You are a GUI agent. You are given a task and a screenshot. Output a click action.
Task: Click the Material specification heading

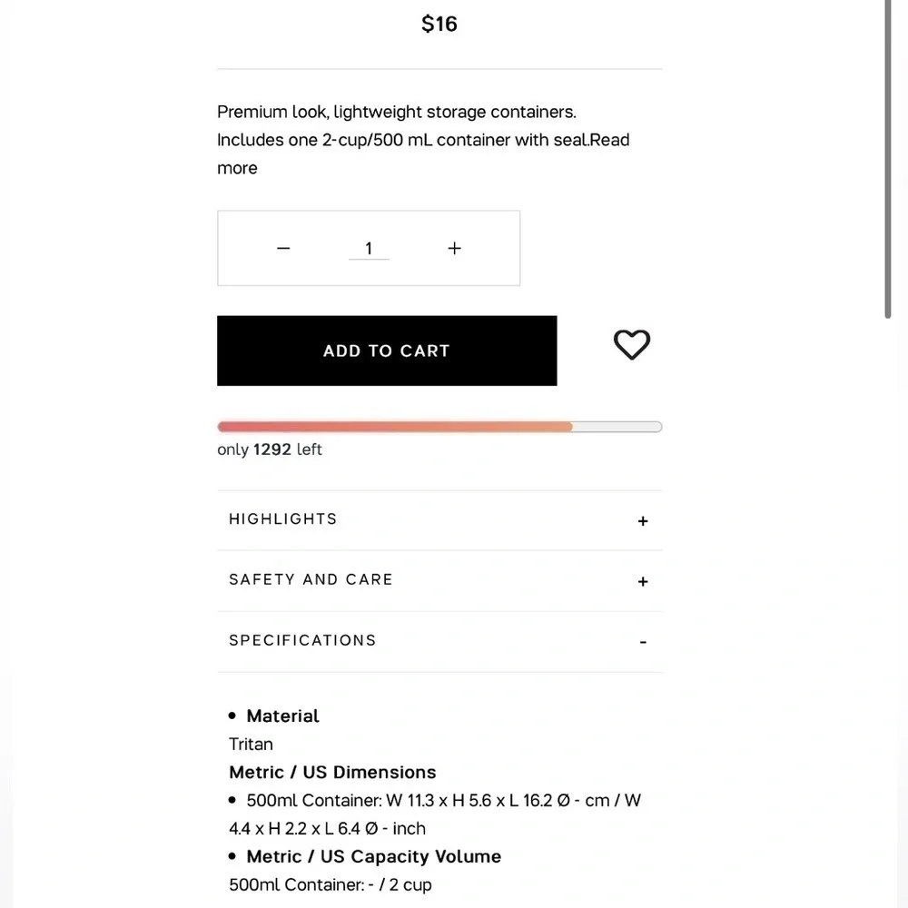(x=282, y=716)
